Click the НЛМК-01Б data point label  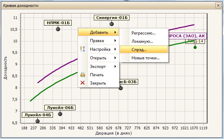58,23
